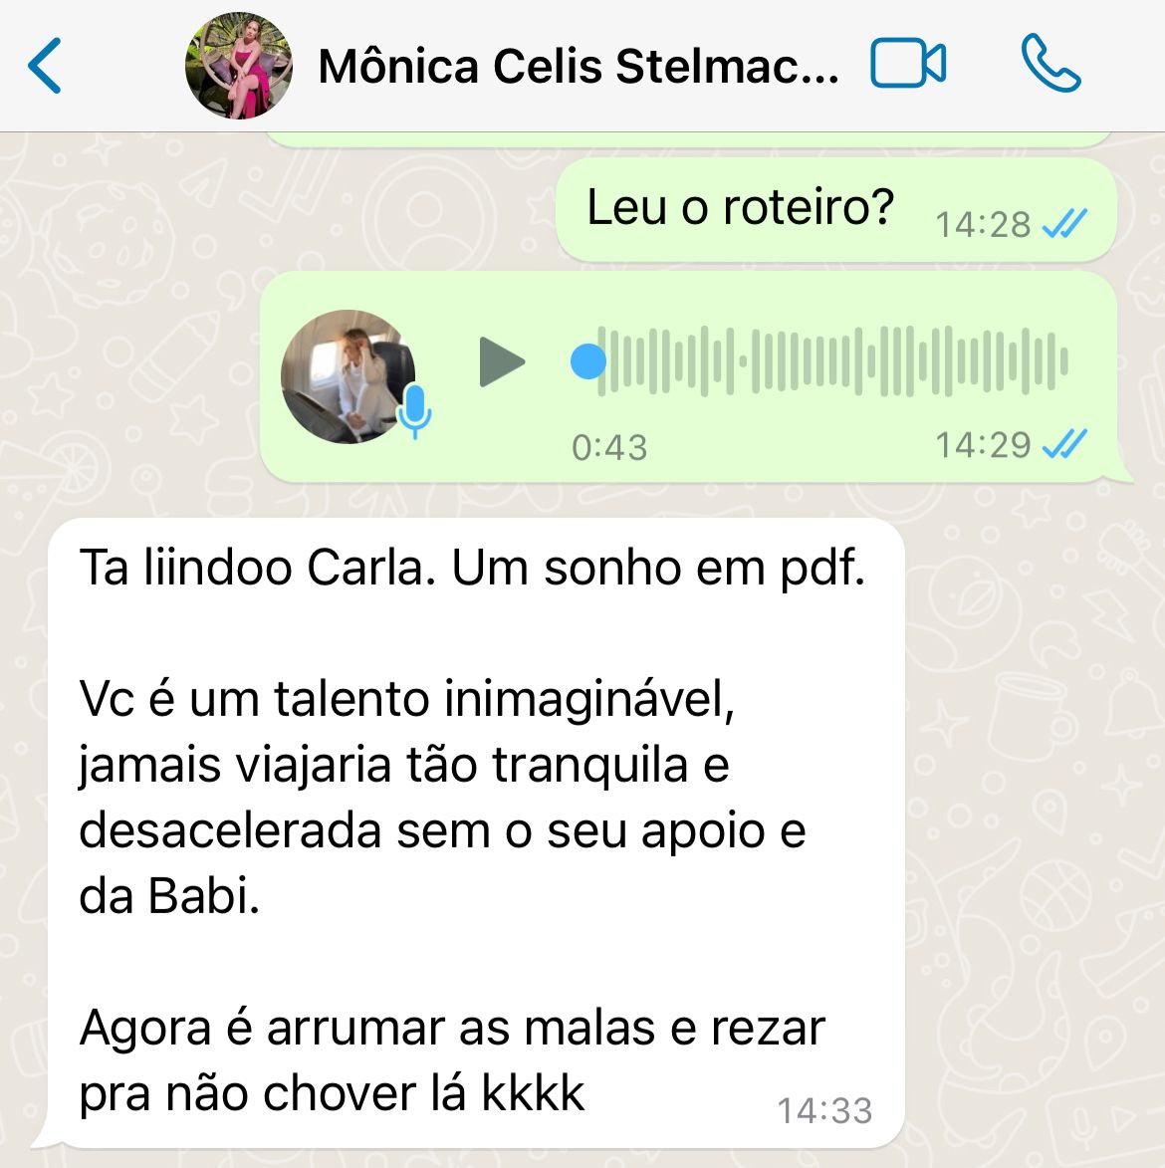Go back using the blue arrow
This screenshot has width=1165, height=1168.
click(45, 66)
